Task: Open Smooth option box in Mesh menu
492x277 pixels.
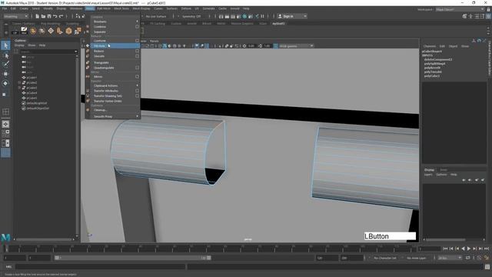Action: tap(137, 56)
